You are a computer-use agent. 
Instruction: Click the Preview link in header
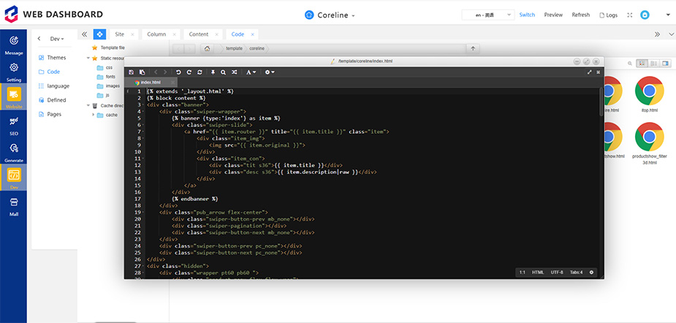click(553, 15)
